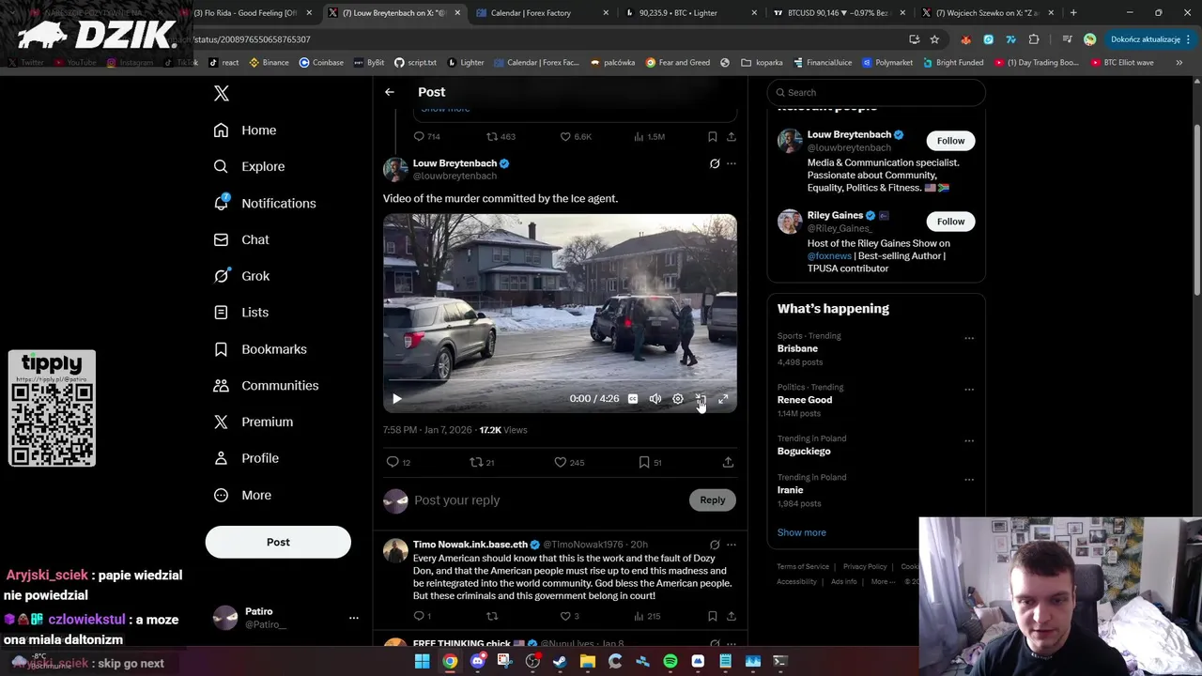Open the Iranie trending topic

[790, 490]
